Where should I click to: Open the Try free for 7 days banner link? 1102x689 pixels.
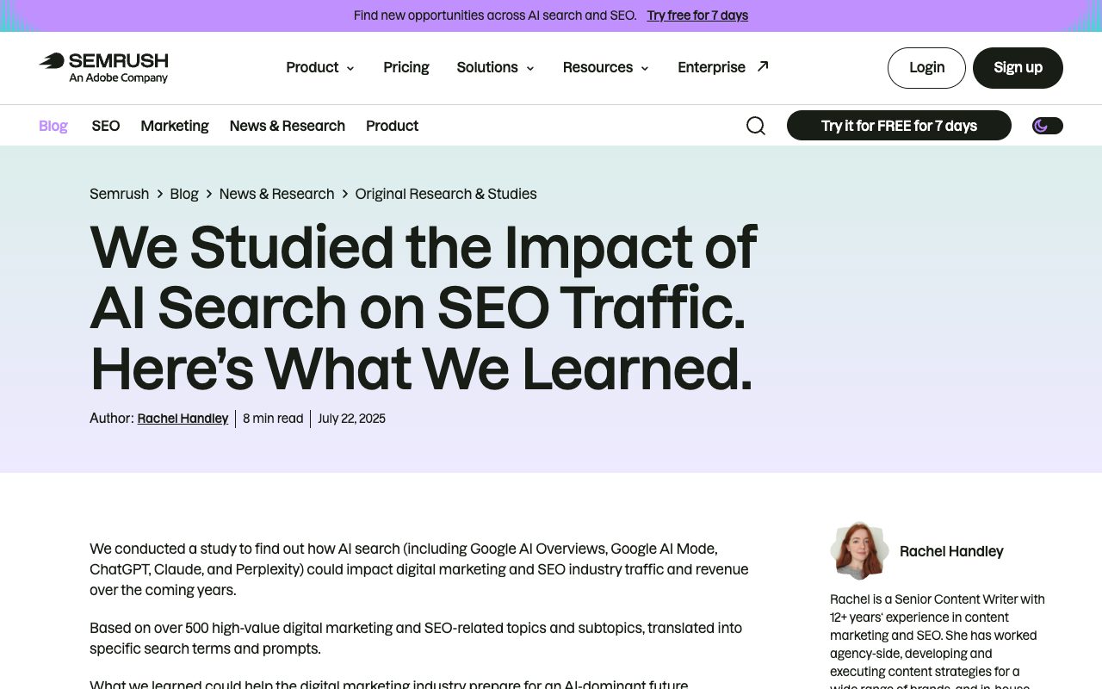(697, 16)
